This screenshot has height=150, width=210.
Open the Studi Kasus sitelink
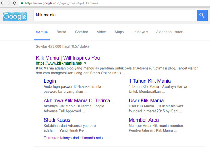click(57, 120)
